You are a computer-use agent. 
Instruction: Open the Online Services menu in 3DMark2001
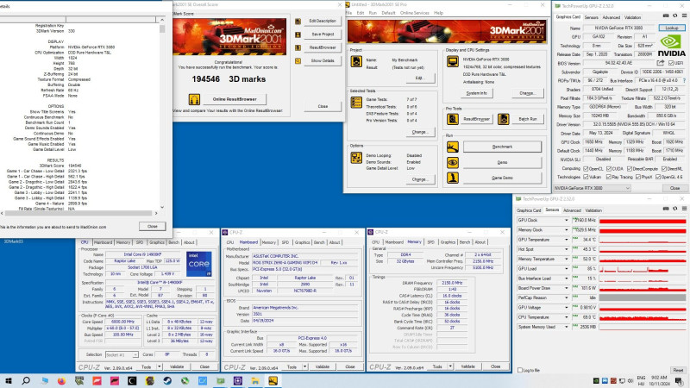[415, 13]
